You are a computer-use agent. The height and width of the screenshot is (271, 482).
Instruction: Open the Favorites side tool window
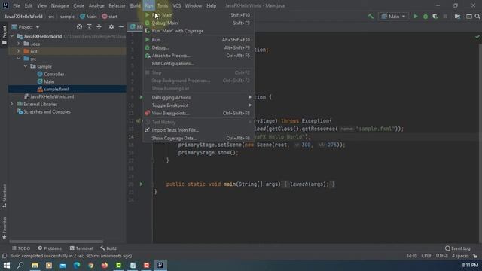coord(5,227)
